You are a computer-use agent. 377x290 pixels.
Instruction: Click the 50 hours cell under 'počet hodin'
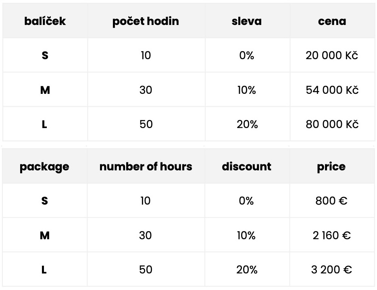(x=146, y=124)
